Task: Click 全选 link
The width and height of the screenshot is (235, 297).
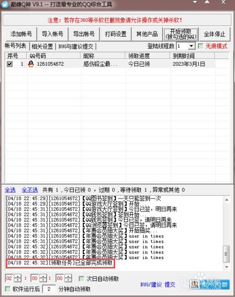Action: [10, 190]
